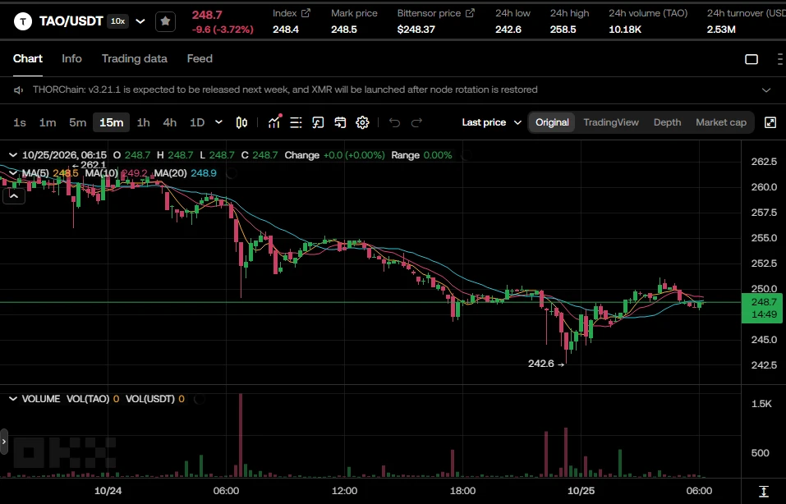786x504 pixels.
Task: Switch to the Feed tab
Action: click(x=200, y=58)
